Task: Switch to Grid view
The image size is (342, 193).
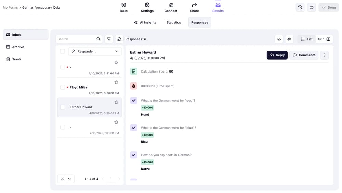Action: [x=324, y=39]
